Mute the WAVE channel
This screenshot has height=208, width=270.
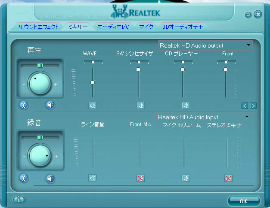(93, 106)
